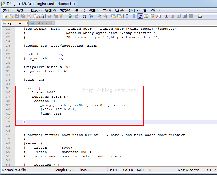This screenshot has width=217, height=175.
Task: Click the "length : 1743" status entry
Action: point(65,170)
